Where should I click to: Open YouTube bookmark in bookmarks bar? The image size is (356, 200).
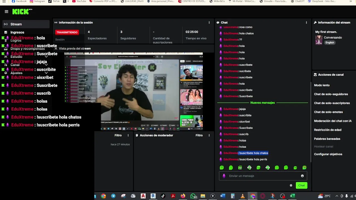(x=79, y=1)
